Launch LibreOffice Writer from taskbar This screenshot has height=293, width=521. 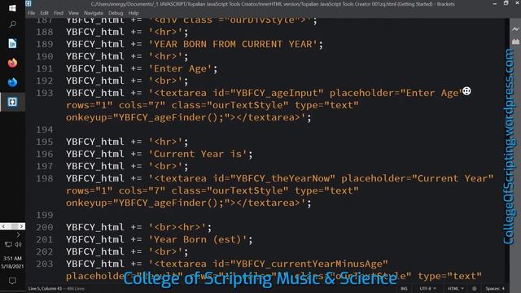[x=12, y=43]
